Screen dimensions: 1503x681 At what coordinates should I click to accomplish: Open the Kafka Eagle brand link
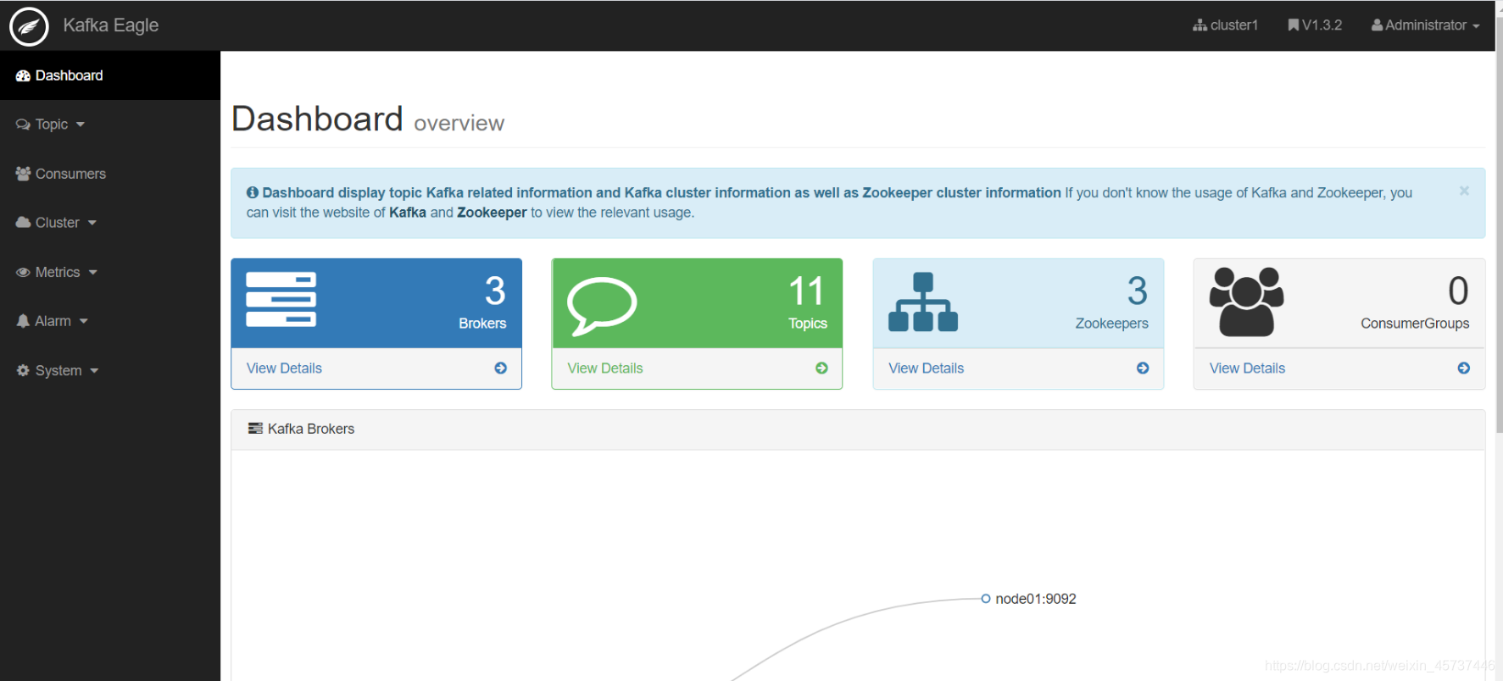[x=110, y=25]
